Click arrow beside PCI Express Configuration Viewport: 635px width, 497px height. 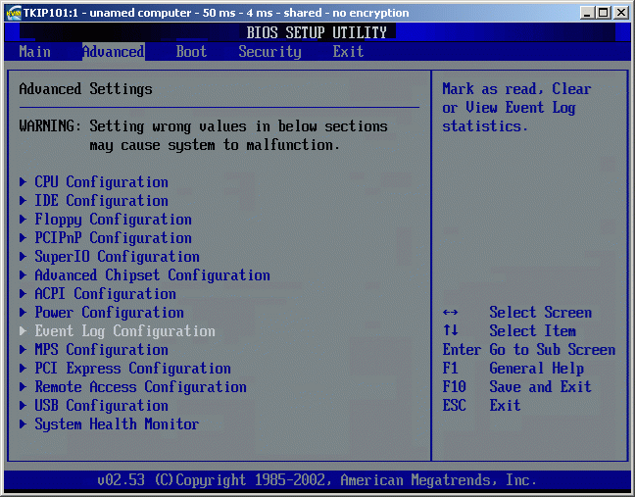click(x=24, y=369)
